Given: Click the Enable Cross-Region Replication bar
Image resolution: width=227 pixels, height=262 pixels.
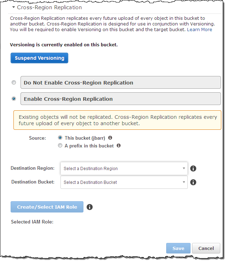Looking at the screenshot, I should pyautogui.click(x=120, y=99).
